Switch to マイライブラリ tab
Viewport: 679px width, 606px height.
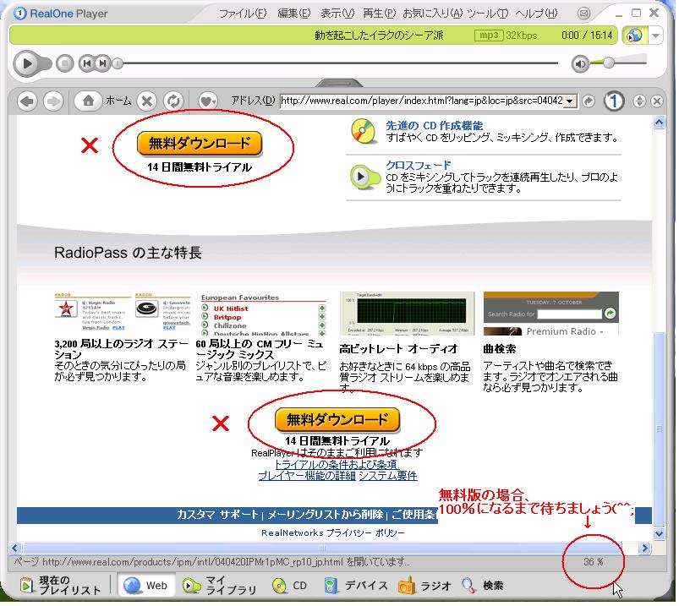pos(220,585)
